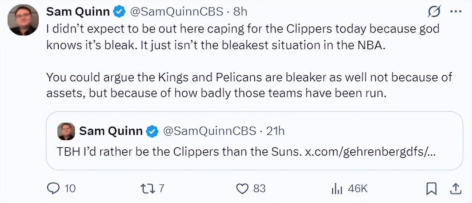Open the three-dot more options menu
The image size is (472, 203).
tap(455, 12)
